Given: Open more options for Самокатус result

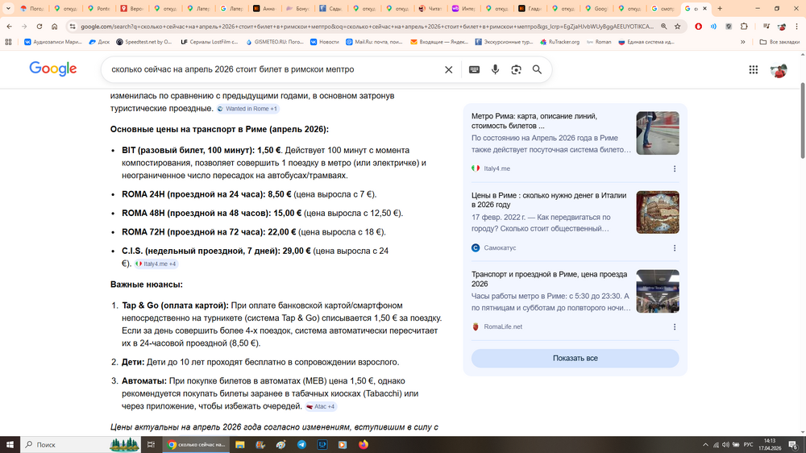Looking at the screenshot, I should [x=675, y=247].
